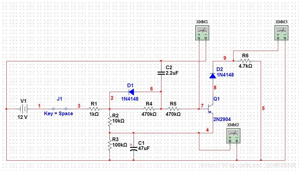Click net label 2

tap(112, 98)
